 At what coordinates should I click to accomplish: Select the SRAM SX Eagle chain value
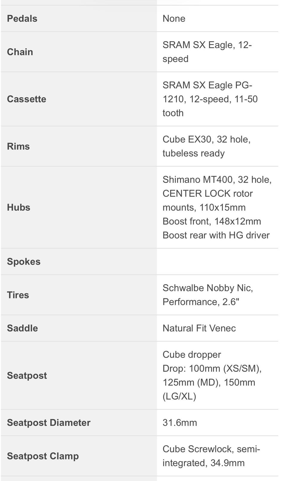(x=207, y=52)
